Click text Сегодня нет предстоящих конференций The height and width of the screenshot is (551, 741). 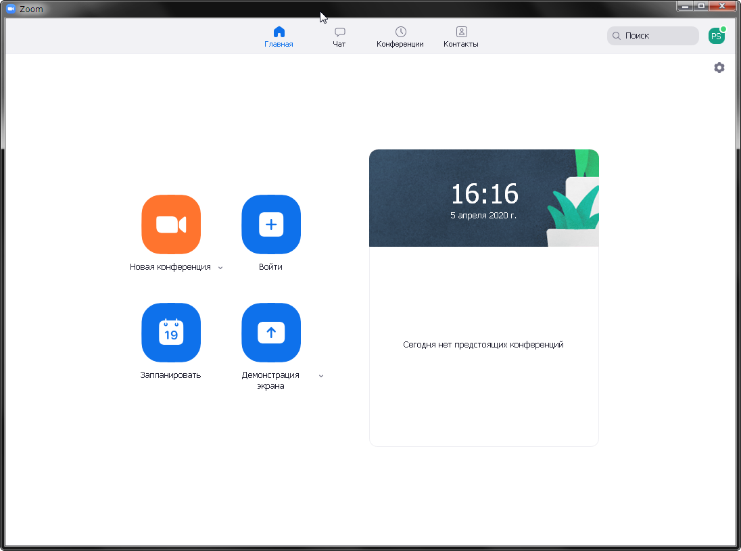pos(483,345)
